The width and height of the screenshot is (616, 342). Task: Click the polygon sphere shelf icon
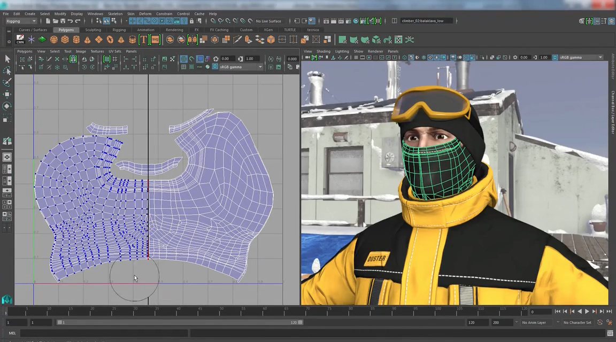53,40
